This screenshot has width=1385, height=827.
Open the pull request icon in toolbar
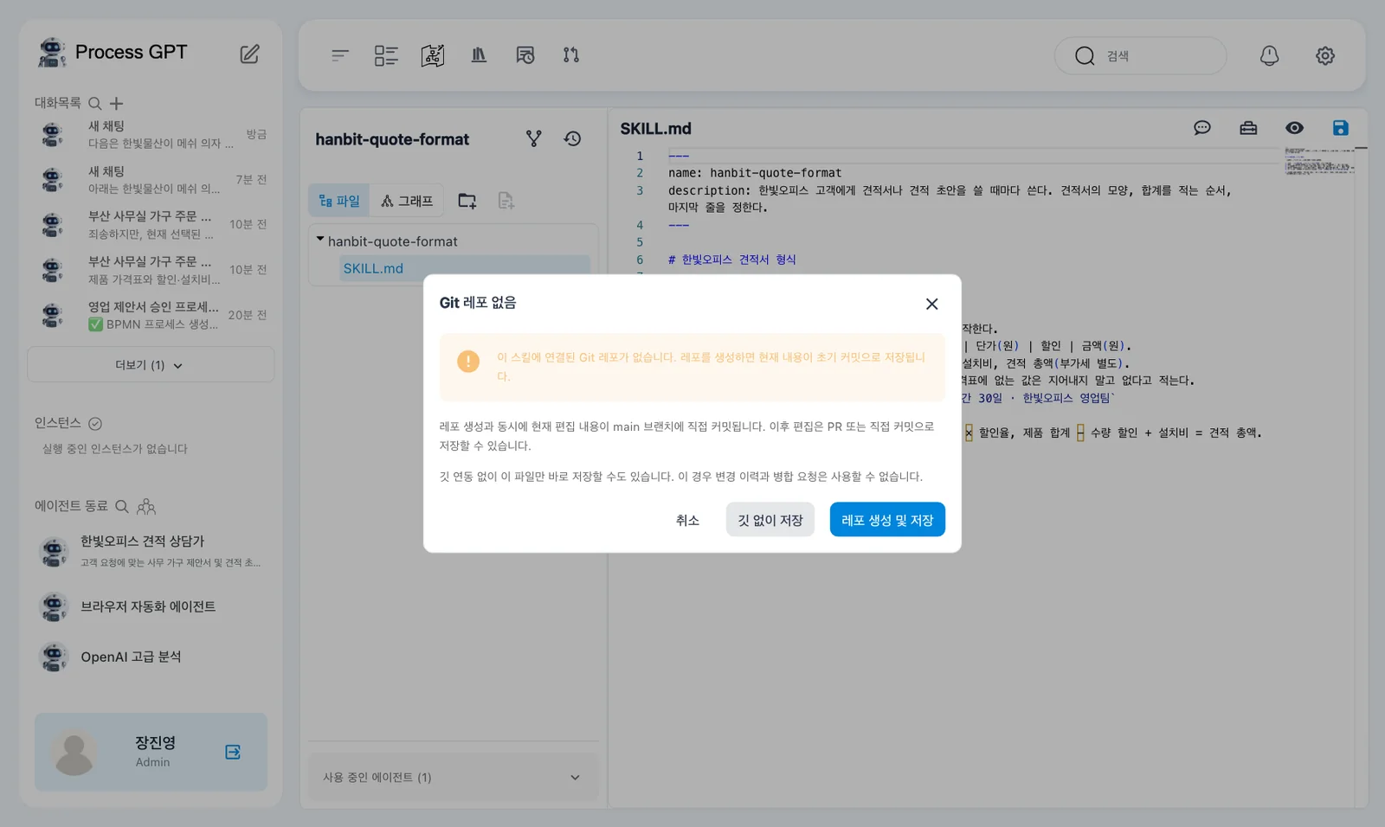pyautogui.click(x=571, y=55)
